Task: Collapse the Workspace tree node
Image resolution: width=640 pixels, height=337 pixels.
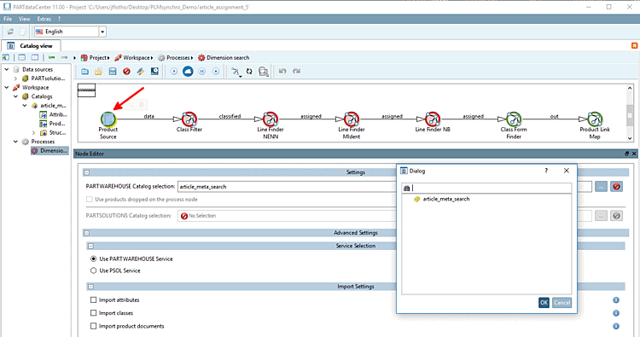Action: pyautogui.click(x=7, y=87)
